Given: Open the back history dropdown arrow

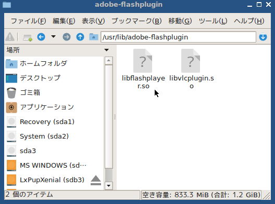Looking at the screenshot, I should coord(53,37).
